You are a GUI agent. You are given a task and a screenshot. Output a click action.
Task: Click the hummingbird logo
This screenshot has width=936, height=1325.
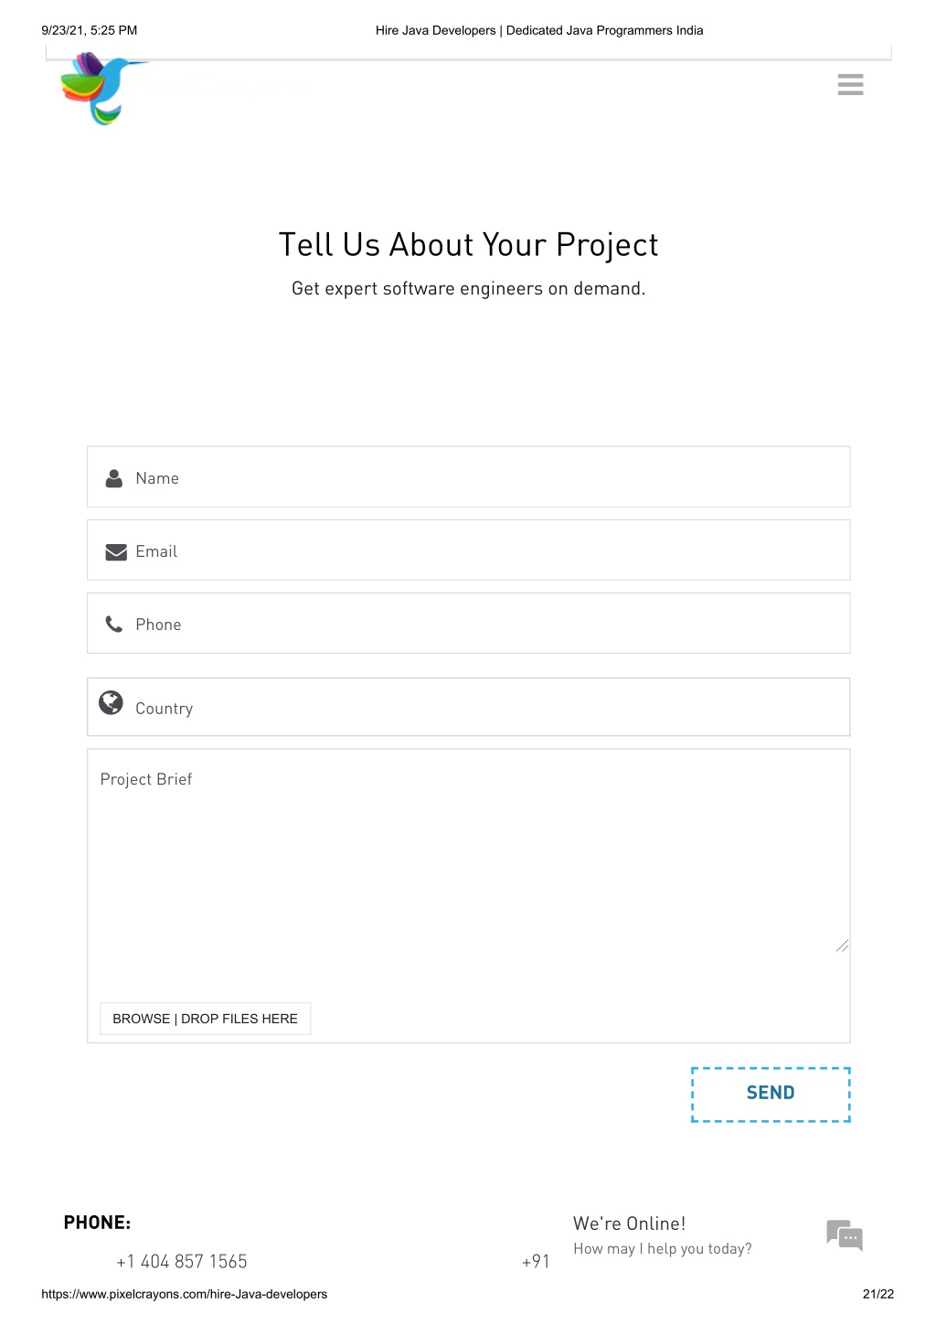click(x=101, y=88)
